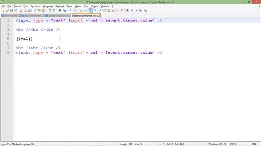This screenshot has height=146, width=261.
Task: Close the app.component.ts tab
Action: click(x=42, y=16)
